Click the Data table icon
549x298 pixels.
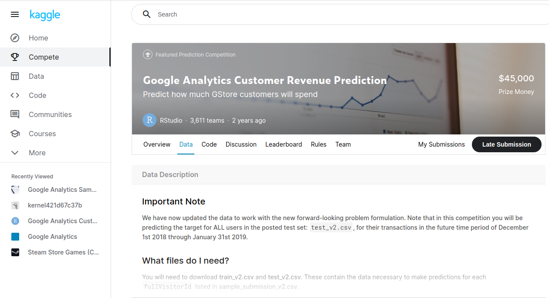point(15,76)
